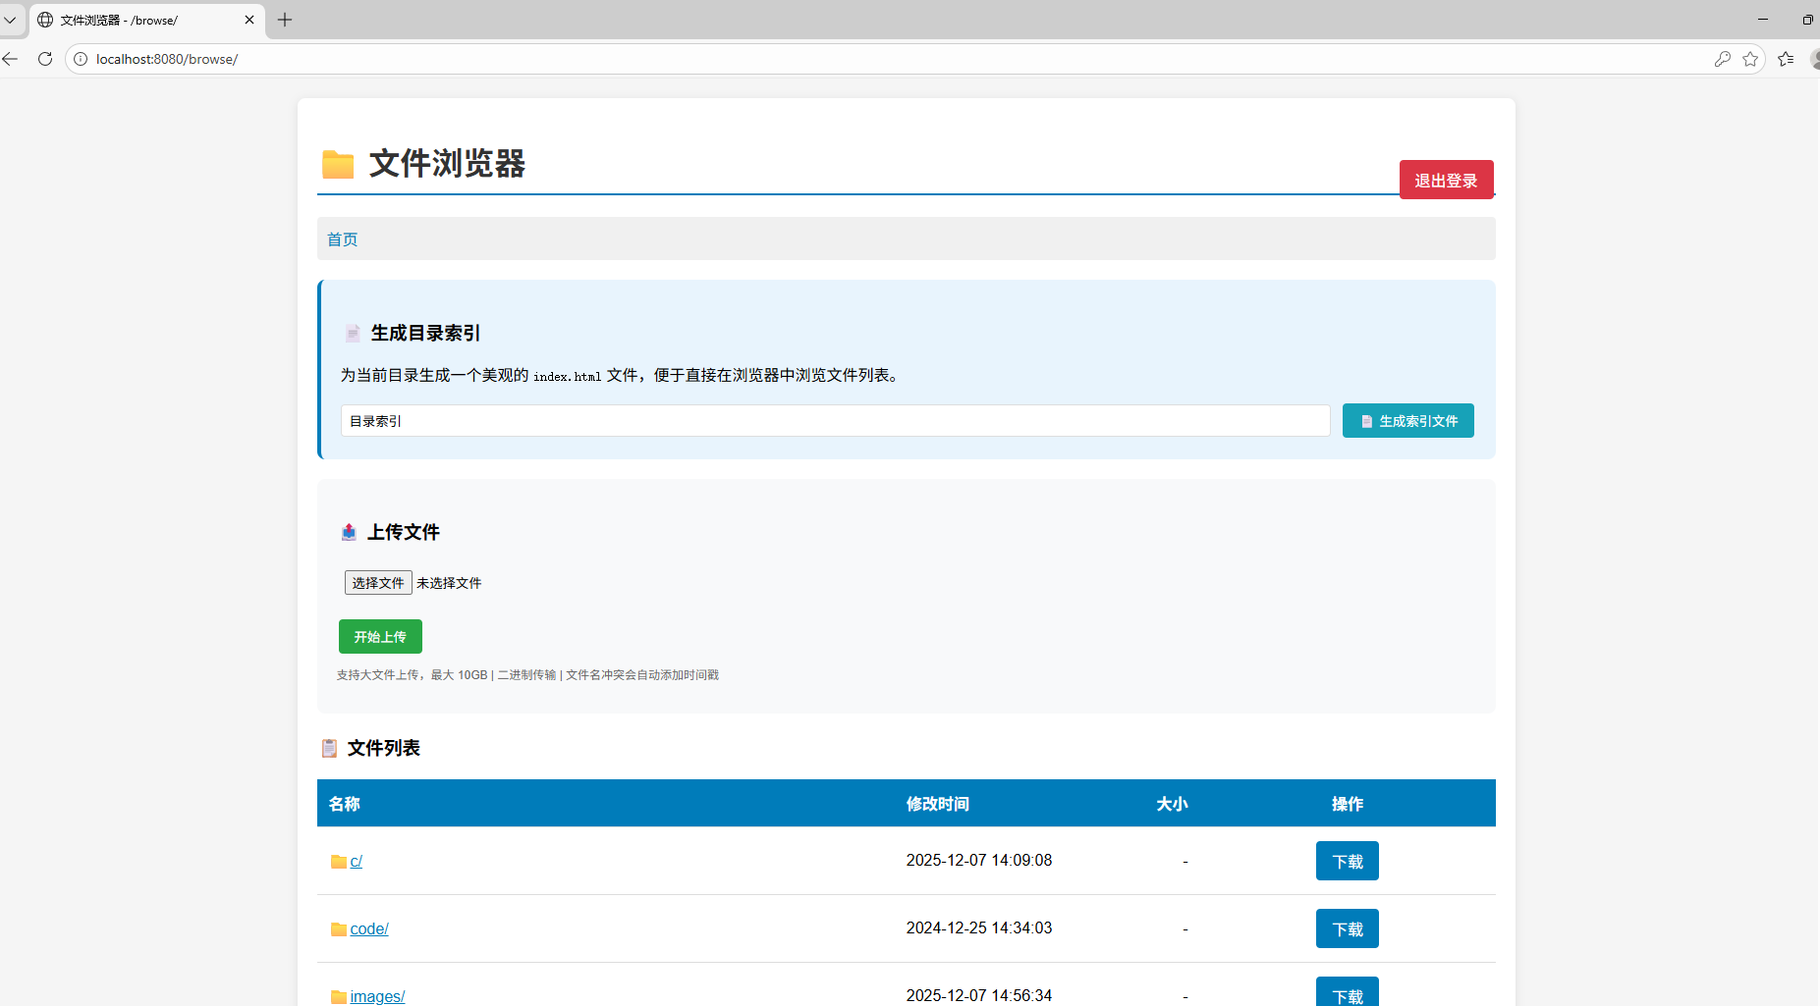Image resolution: width=1820 pixels, height=1006 pixels.
Task: Download the code/ folder with 下载
Action: coord(1347,929)
